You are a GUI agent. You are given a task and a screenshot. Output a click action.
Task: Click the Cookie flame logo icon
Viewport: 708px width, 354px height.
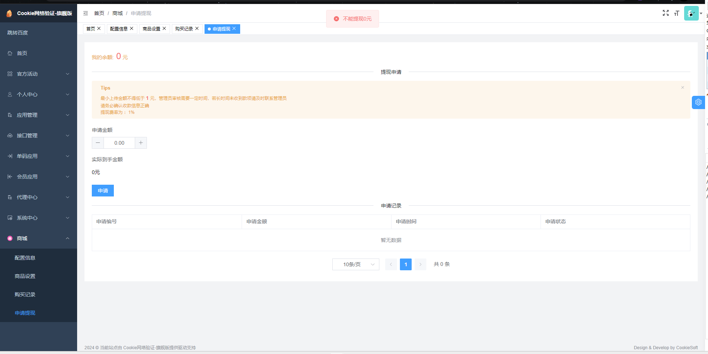[9, 14]
